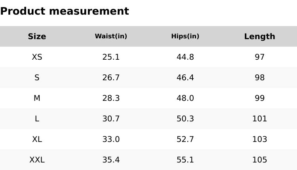The height and width of the screenshot is (170, 297).
Task: Select the length value 98 cell
Action: pyautogui.click(x=259, y=77)
